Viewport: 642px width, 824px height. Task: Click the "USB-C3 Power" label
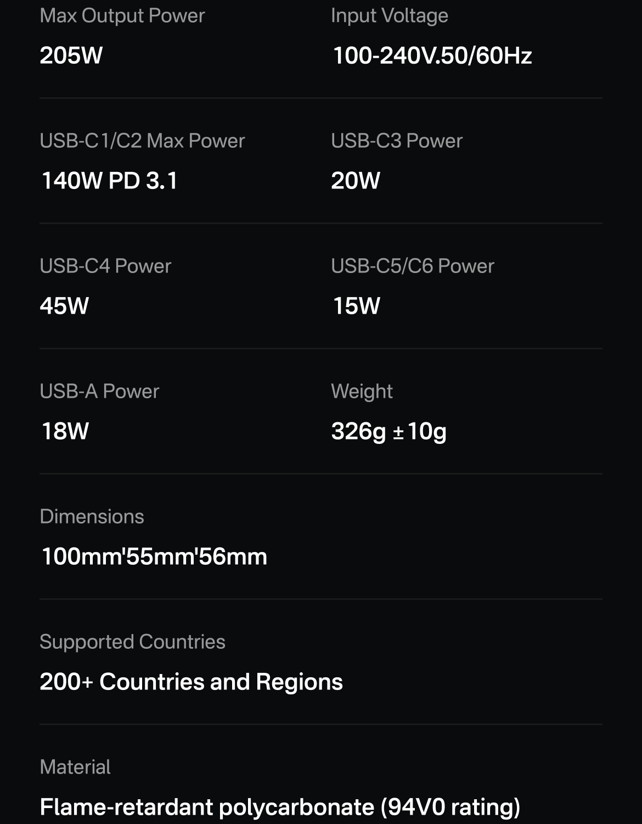point(397,141)
